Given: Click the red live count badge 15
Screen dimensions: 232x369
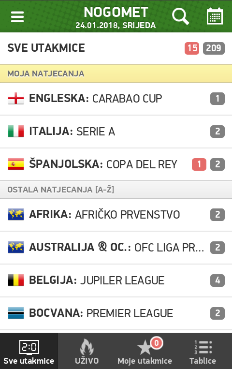Looking at the screenshot, I should pos(192,48).
